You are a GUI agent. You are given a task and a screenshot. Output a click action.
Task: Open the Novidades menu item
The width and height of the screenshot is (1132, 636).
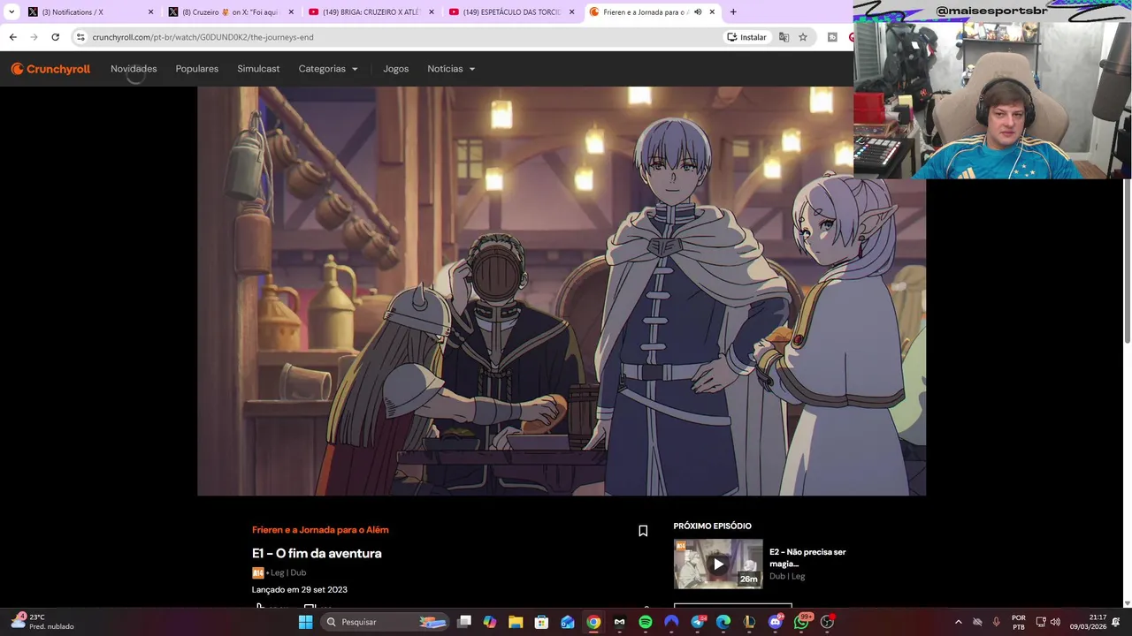click(134, 69)
